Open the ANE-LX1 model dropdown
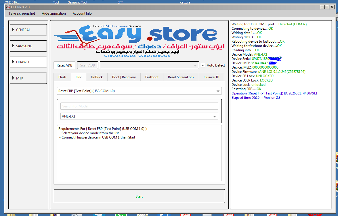Viewport: 338px width, 216px height. click(139, 116)
